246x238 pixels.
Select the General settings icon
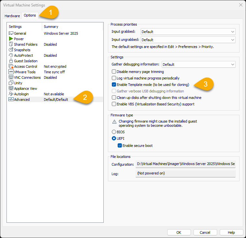pyautogui.click(x=11, y=33)
